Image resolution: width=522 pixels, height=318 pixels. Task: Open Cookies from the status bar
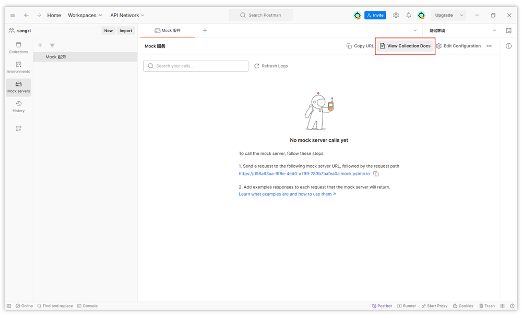click(x=462, y=306)
